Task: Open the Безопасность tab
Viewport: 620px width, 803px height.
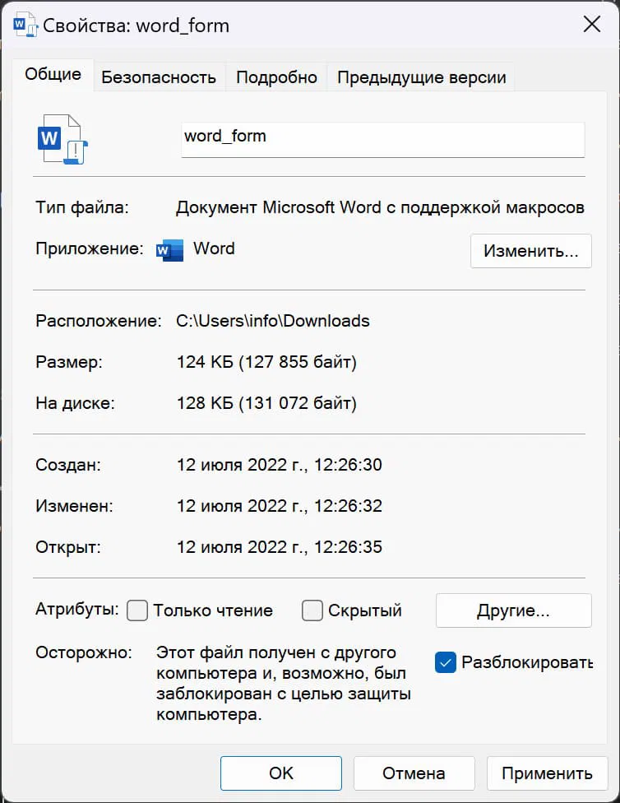Action: (159, 77)
